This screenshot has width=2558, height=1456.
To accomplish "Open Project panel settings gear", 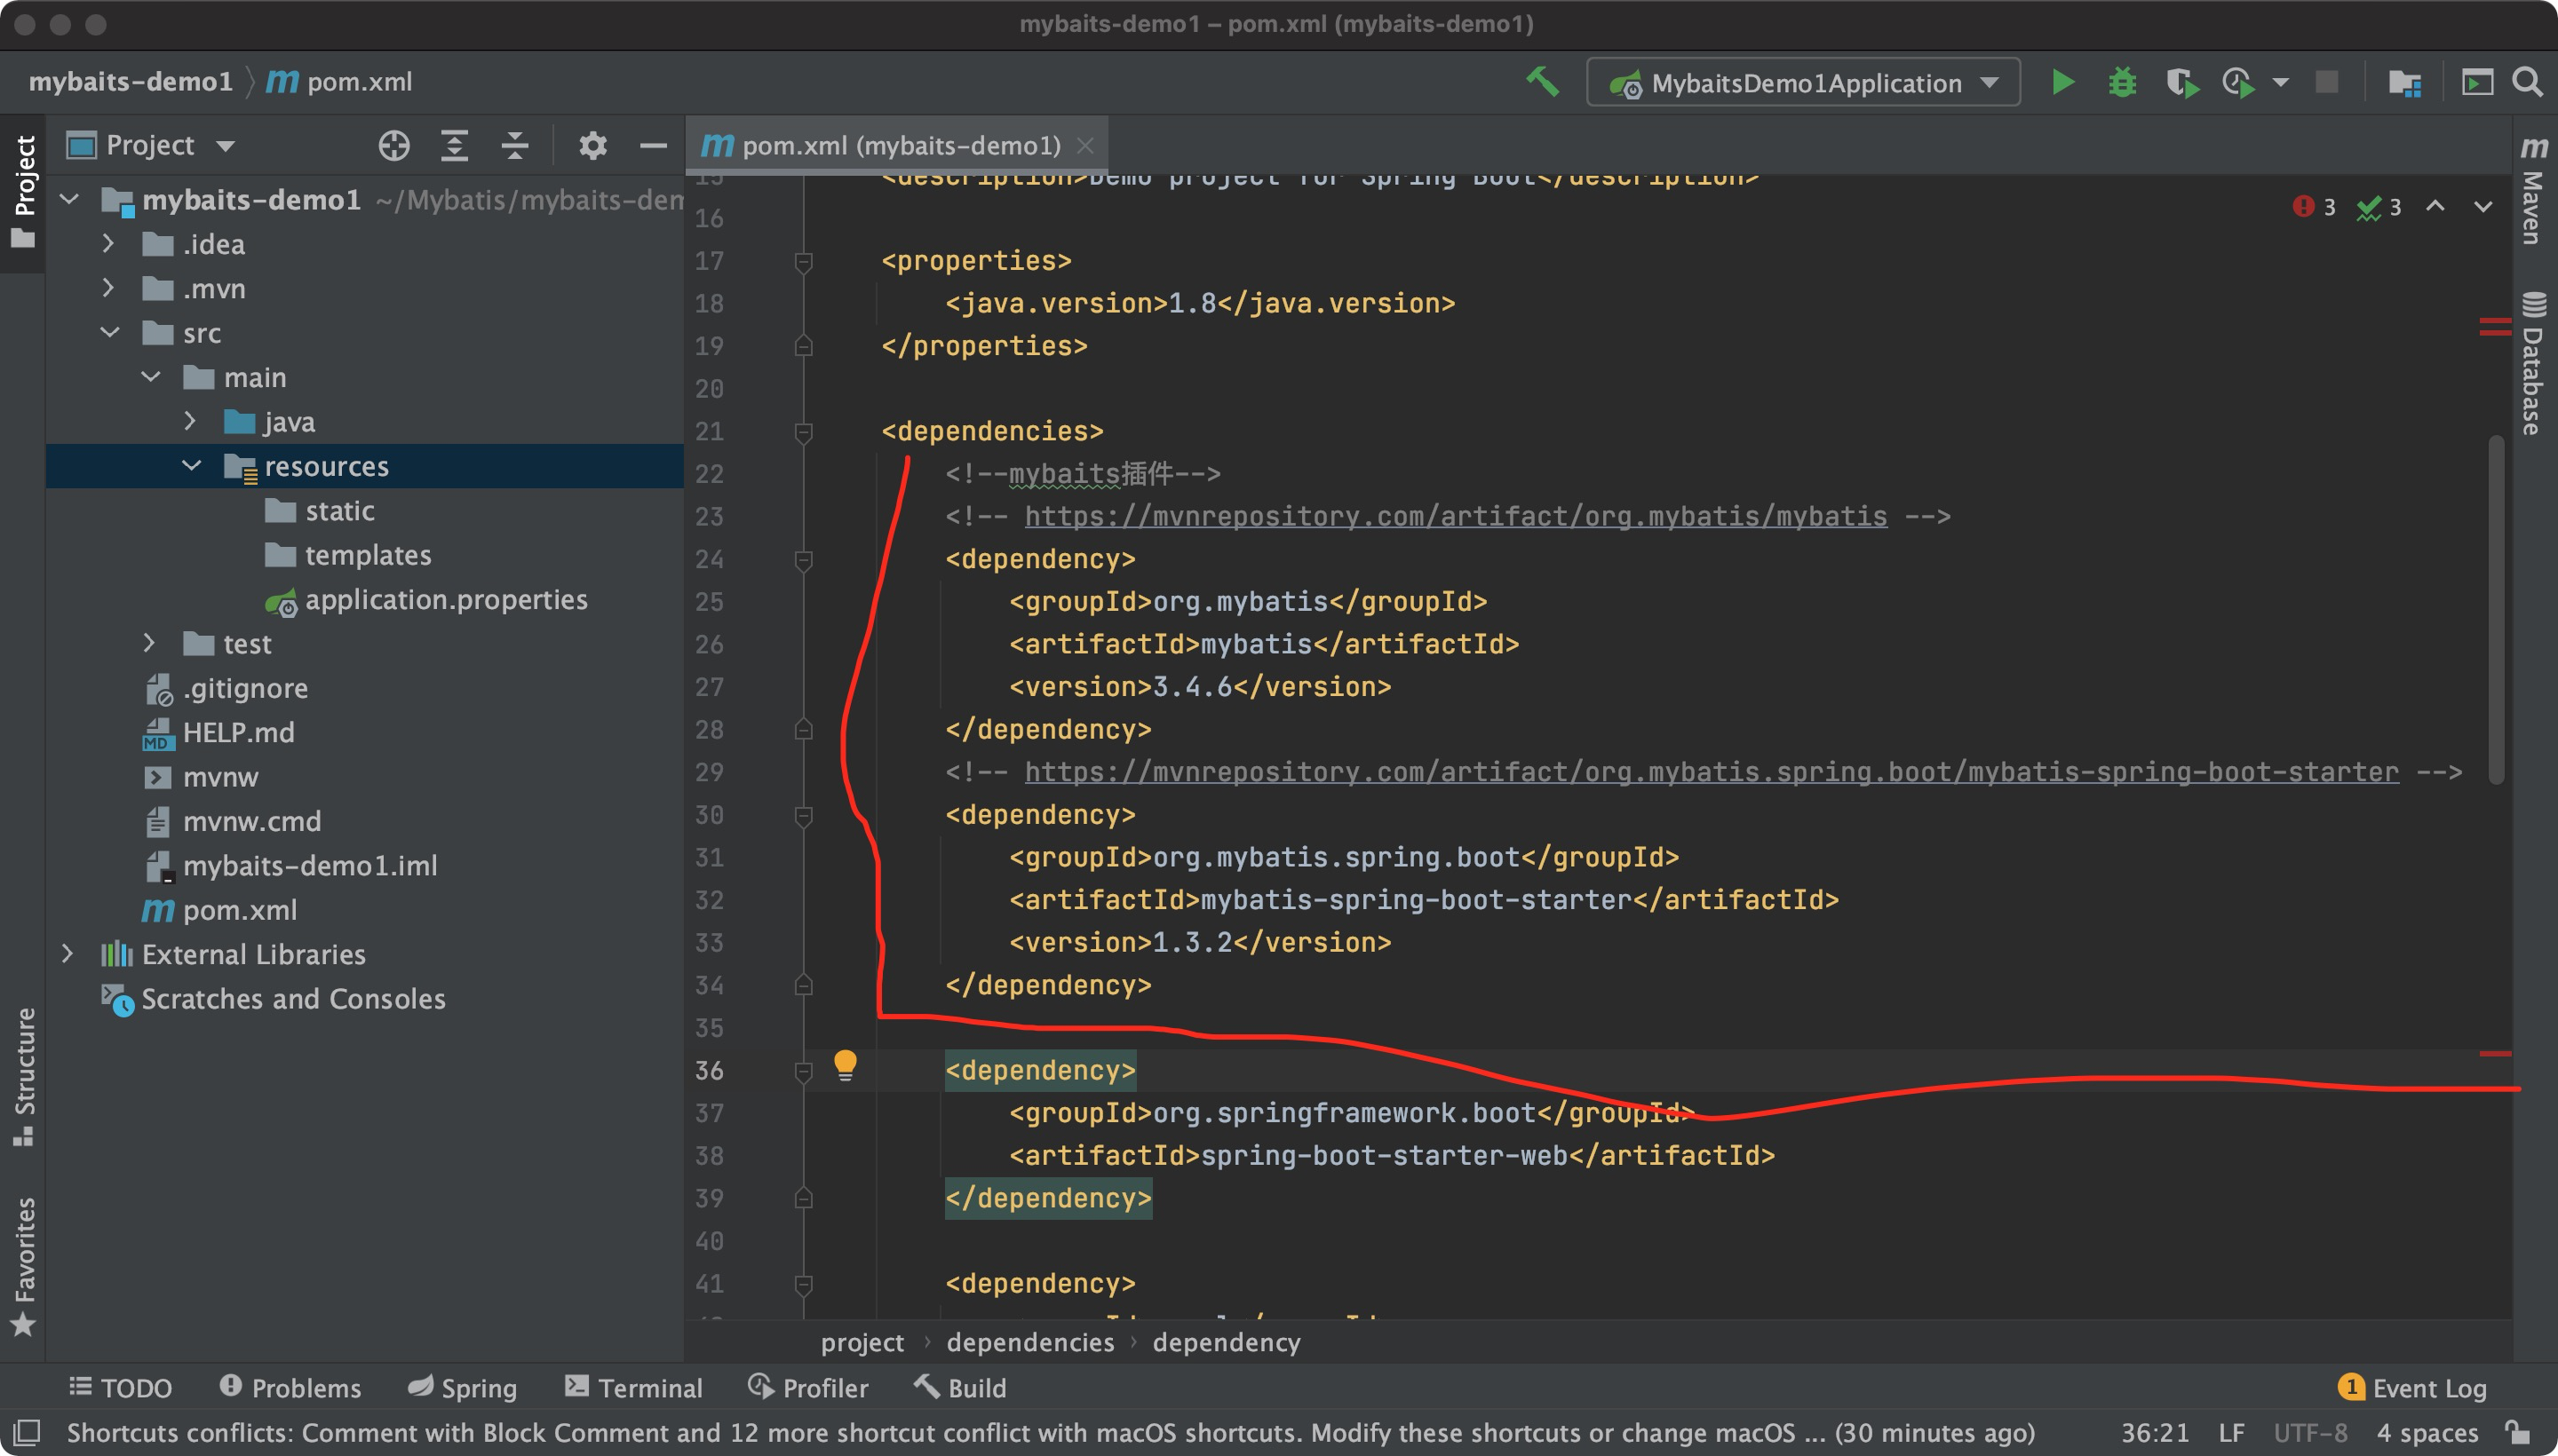I will point(592,146).
